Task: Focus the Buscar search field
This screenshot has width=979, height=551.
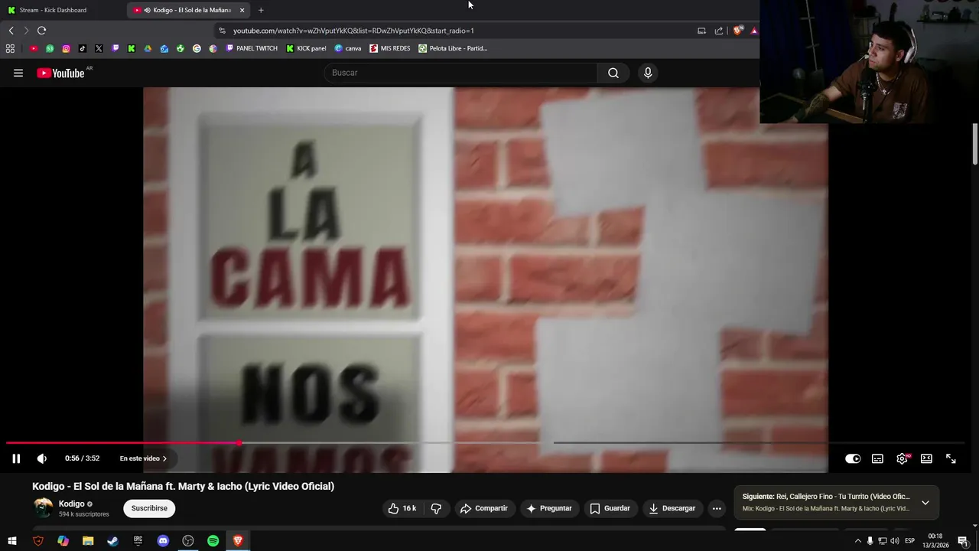Action: pyautogui.click(x=461, y=73)
